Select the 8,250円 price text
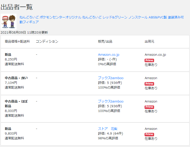Image resolution: width=190 pixels, height=147 pixels. [x=11, y=59]
